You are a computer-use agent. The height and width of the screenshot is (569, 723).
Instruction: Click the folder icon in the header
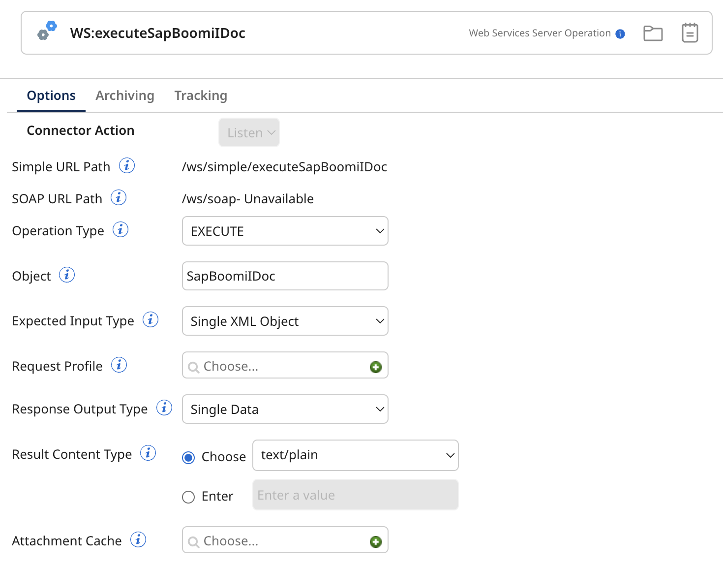[x=653, y=33]
